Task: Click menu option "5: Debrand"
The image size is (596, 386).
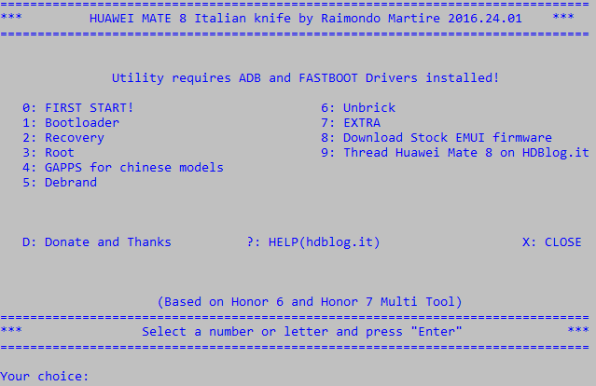Action: (60, 183)
